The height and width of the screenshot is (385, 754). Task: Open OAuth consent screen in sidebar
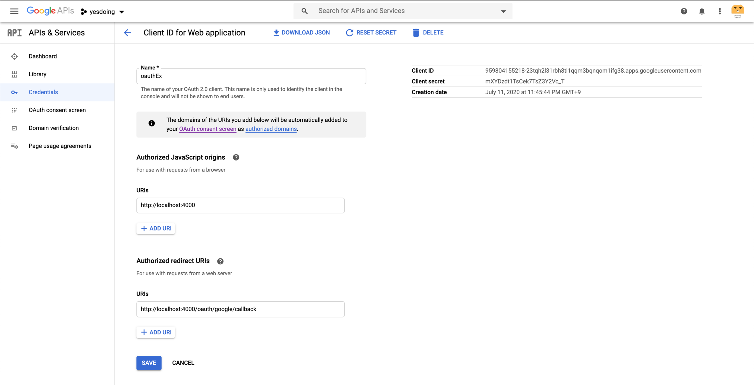[x=57, y=110]
